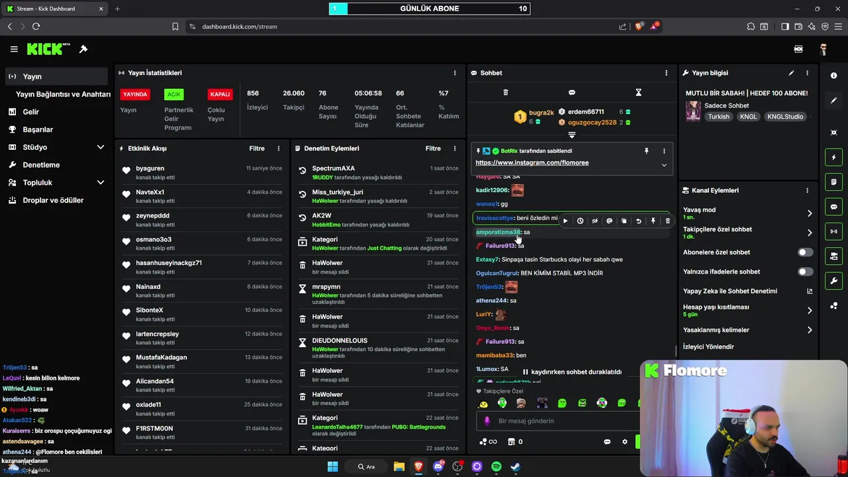This screenshot has height=477, width=848.
Task: Click the lightning bolt icon in the right sidebar
Action: 833,158
